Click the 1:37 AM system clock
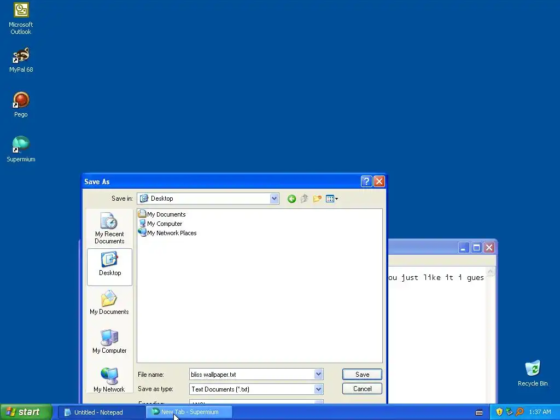Viewport: 560px width, 420px height. (540, 412)
